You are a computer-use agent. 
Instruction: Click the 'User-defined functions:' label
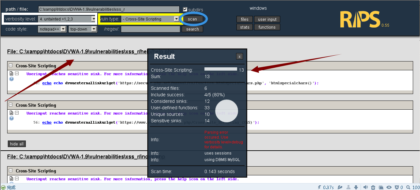tap(174, 108)
